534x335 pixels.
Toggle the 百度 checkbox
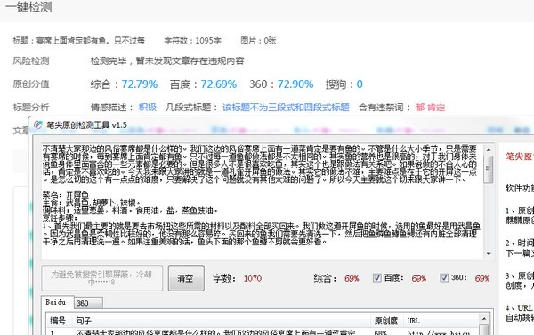376,278
